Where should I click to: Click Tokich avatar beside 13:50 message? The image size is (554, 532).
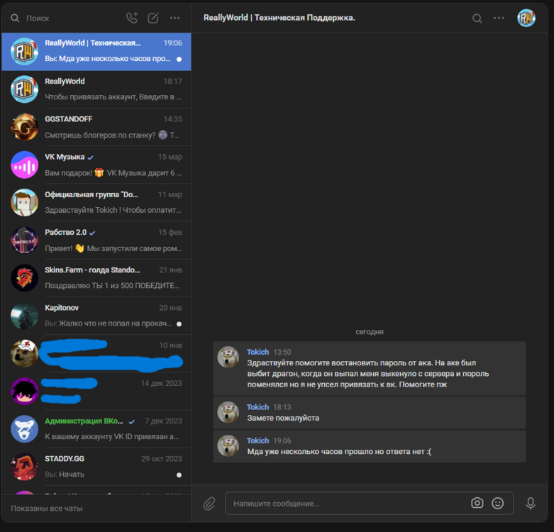[x=228, y=357]
